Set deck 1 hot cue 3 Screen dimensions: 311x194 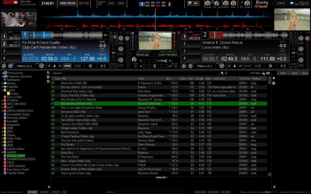[4, 51]
